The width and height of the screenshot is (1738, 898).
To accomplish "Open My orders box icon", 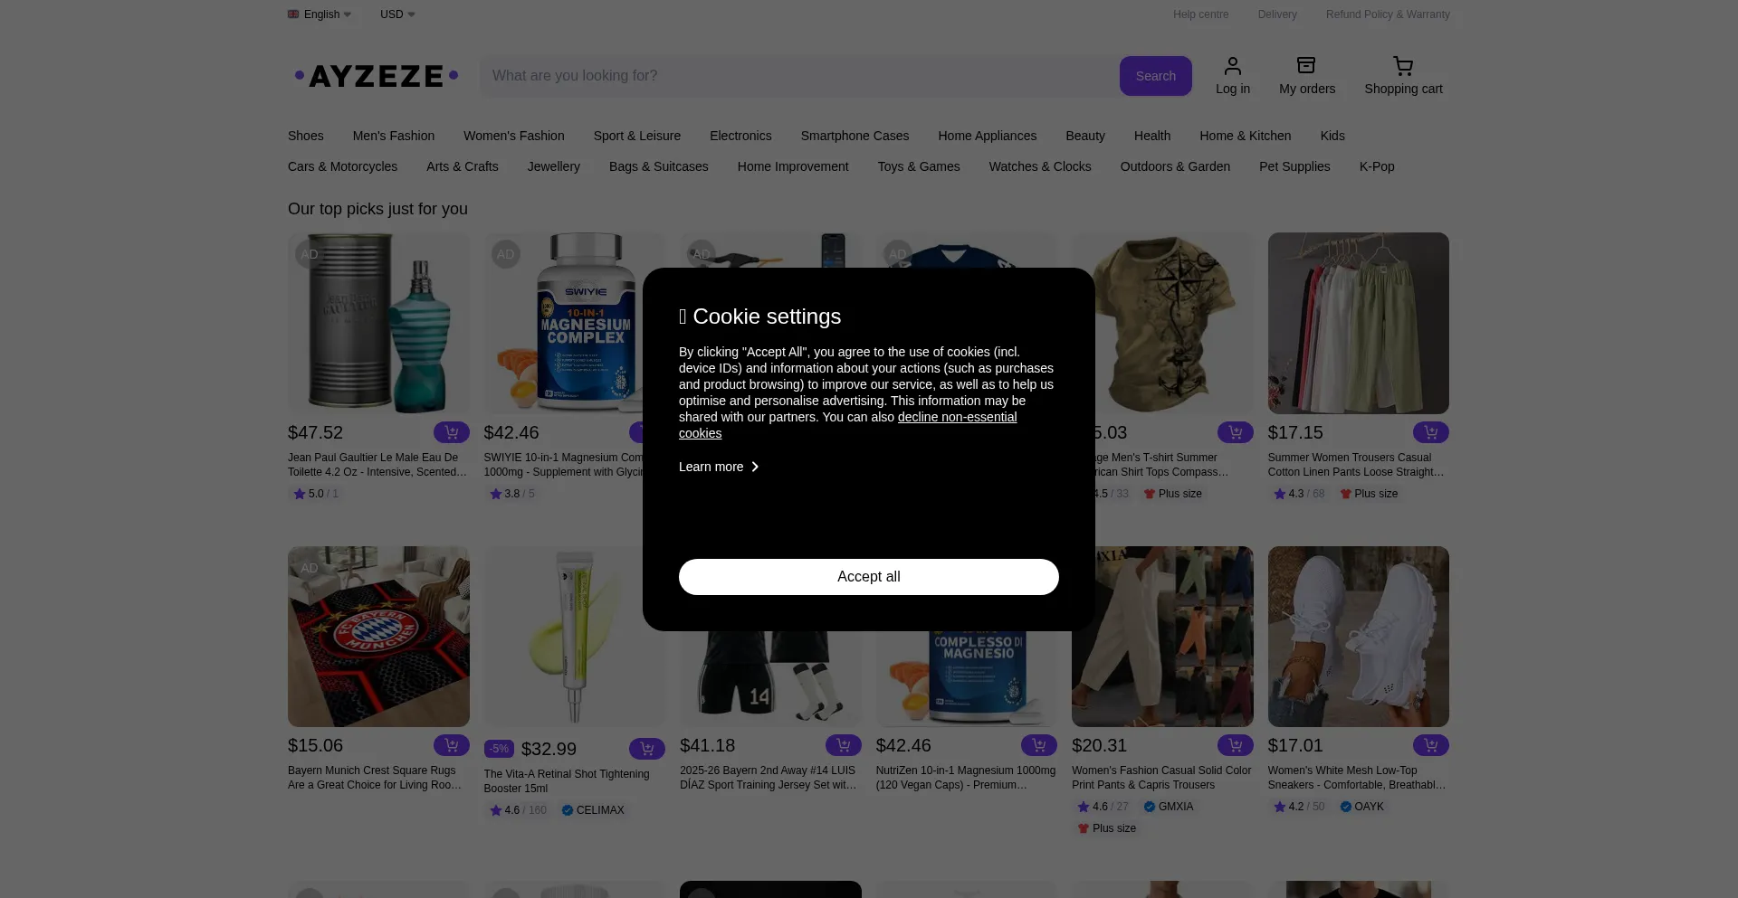I will [x=1306, y=66].
